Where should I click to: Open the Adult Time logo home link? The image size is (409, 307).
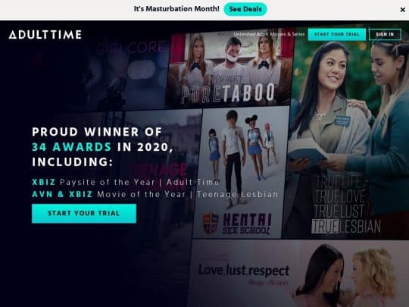point(45,35)
